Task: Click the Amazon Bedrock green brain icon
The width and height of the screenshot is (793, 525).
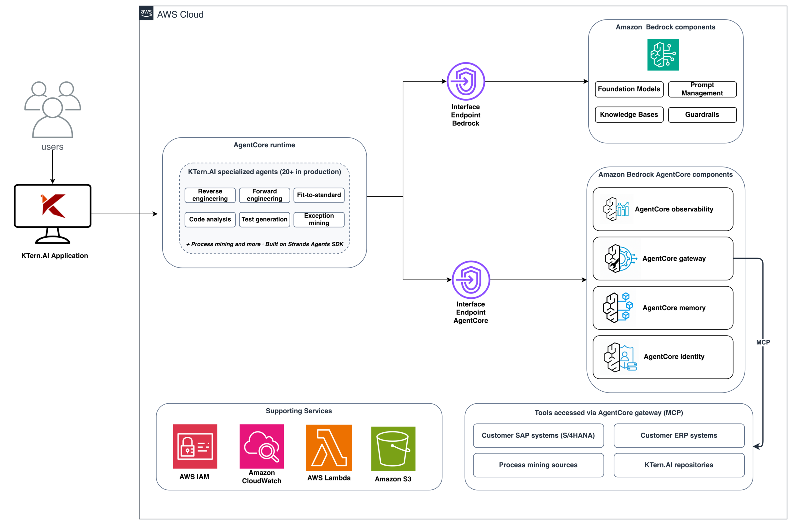Action: tap(663, 54)
